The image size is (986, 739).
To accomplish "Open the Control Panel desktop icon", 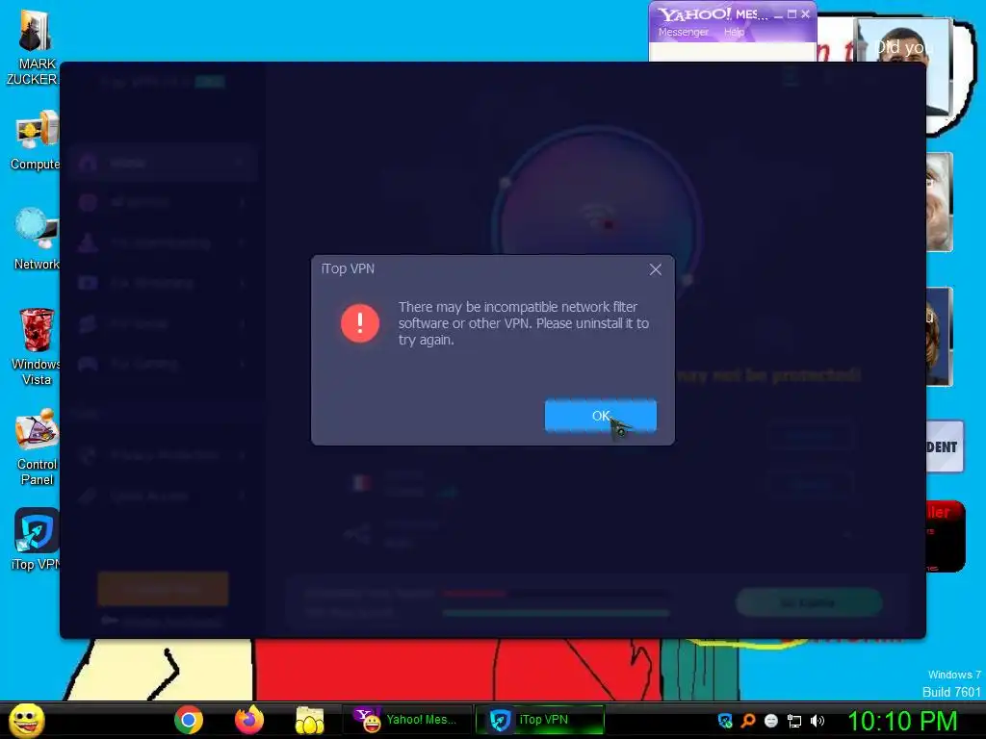I will point(37,446).
